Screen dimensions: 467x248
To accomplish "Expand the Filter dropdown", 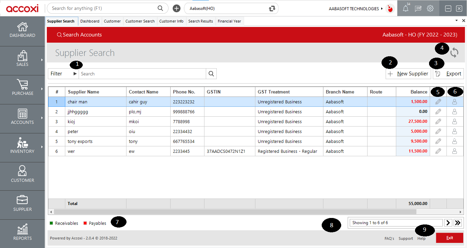I will [x=64, y=74].
